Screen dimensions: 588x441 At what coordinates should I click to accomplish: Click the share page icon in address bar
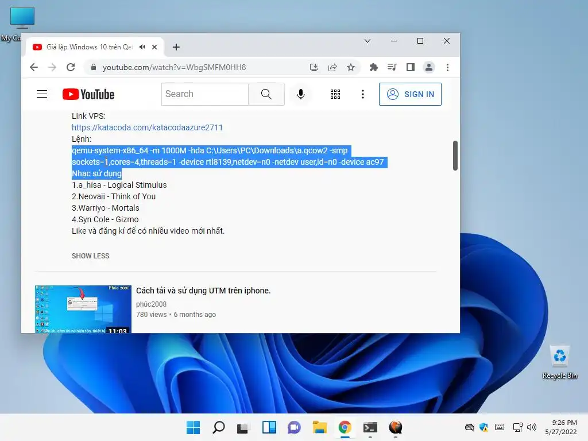click(x=332, y=67)
